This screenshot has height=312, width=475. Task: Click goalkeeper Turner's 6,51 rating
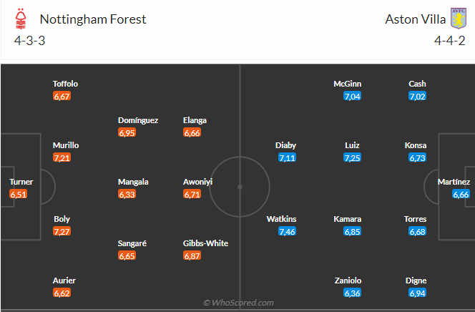click(18, 194)
